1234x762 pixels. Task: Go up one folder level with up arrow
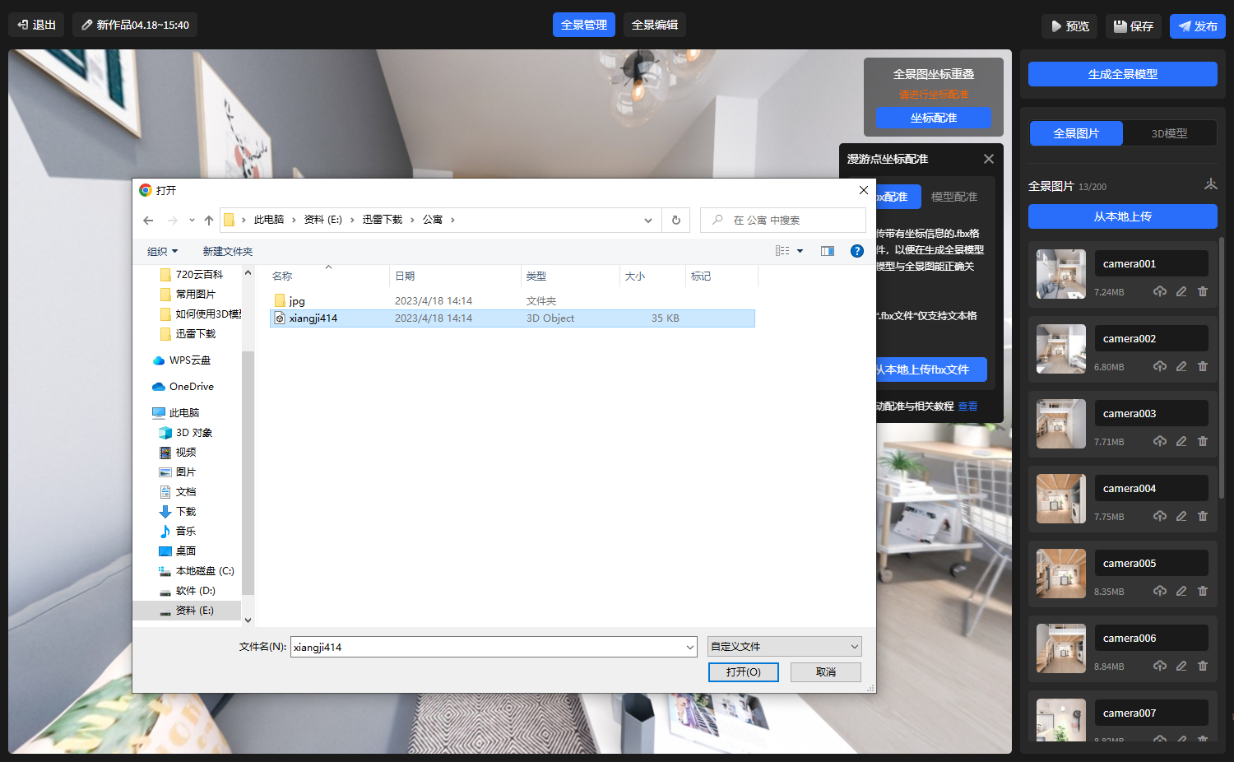coord(209,221)
